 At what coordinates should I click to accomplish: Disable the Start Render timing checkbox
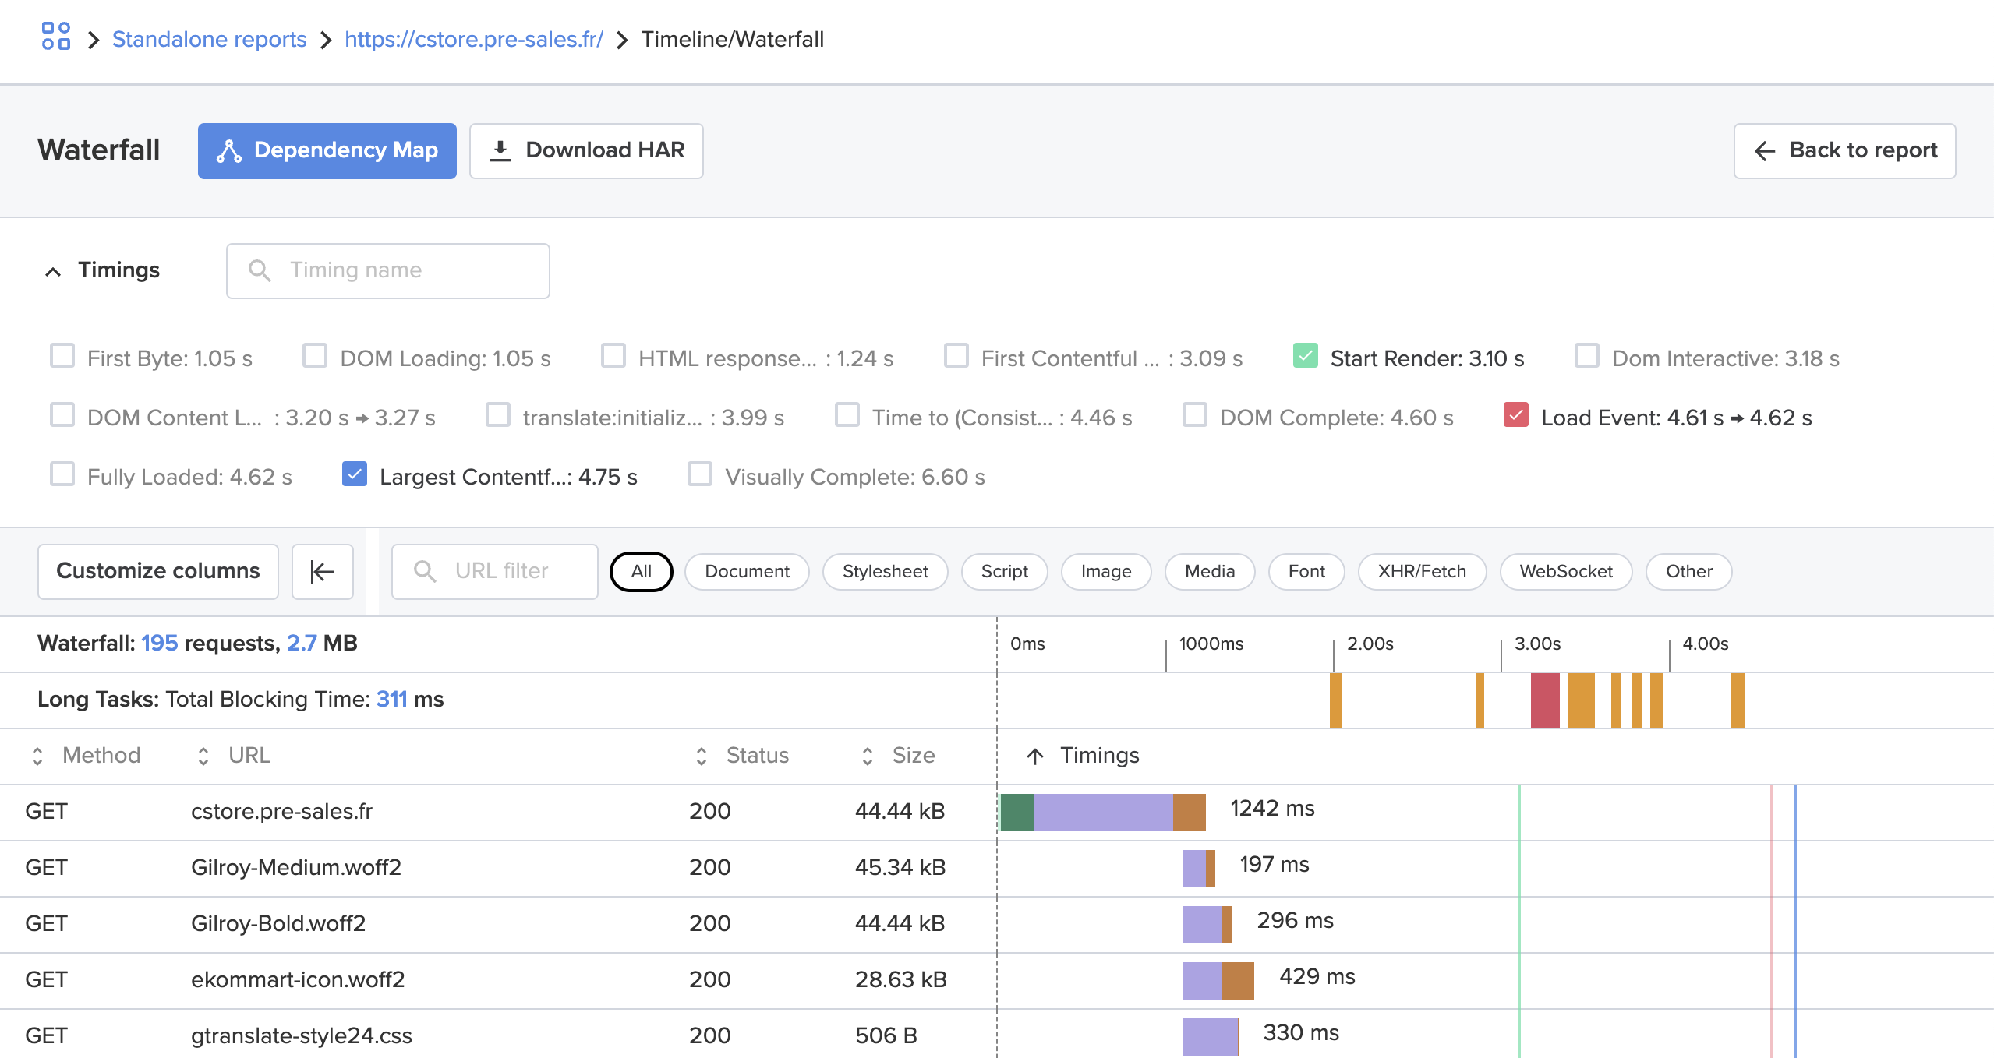1306,356
